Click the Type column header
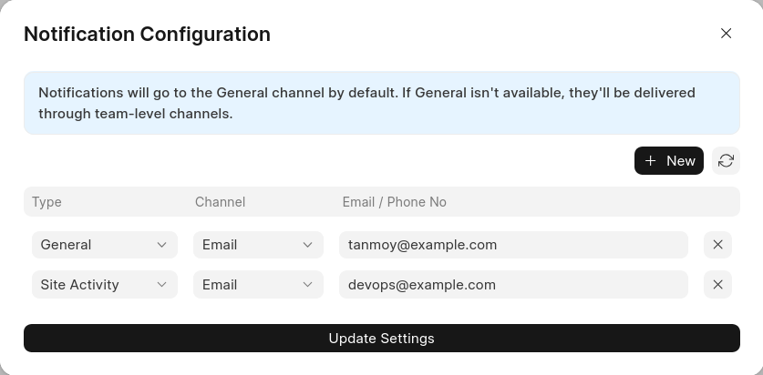 tap(46, 202)
